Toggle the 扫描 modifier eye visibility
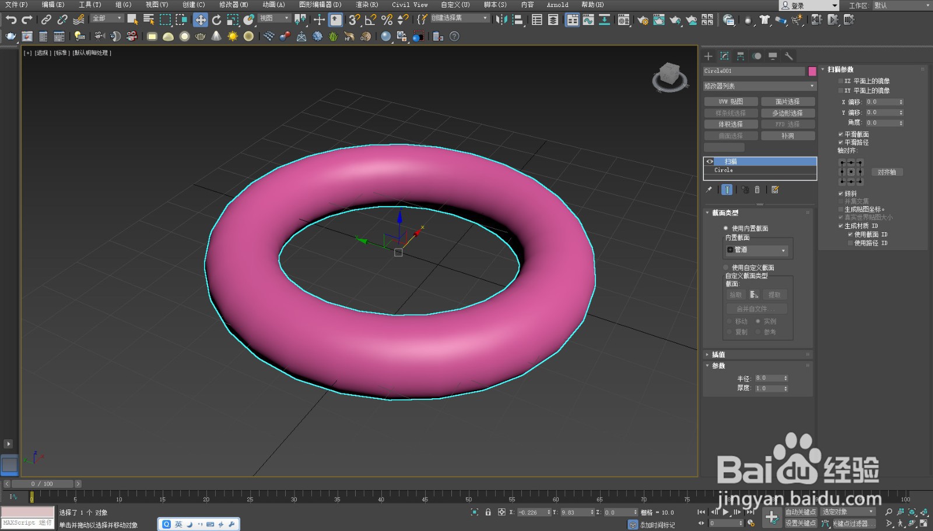Screen dimensions: 933x531 pyautogui.click(x=710, y=161)
